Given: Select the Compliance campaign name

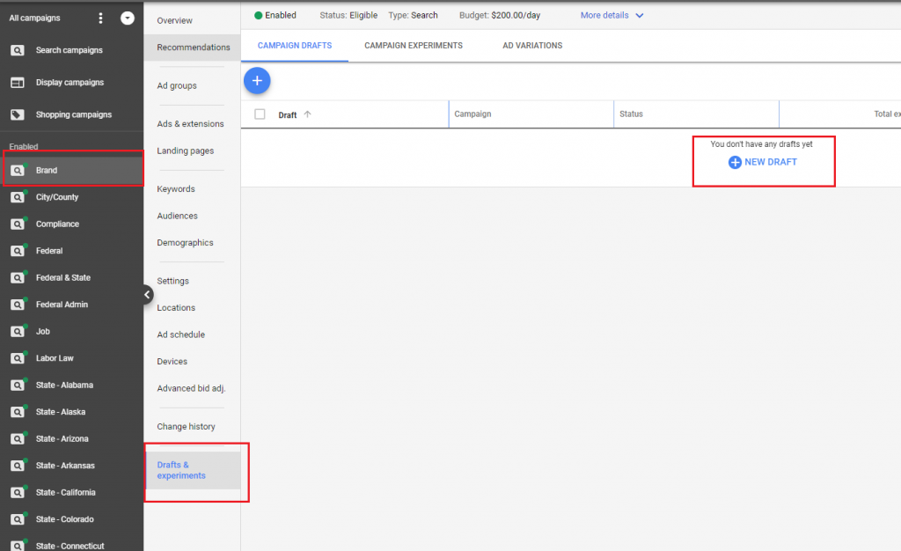Looking at the screenshot, I should click(x=57, y=224).
